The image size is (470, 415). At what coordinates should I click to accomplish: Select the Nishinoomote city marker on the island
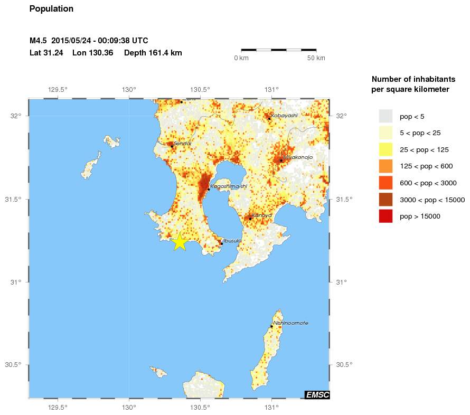tap(272, 325)
